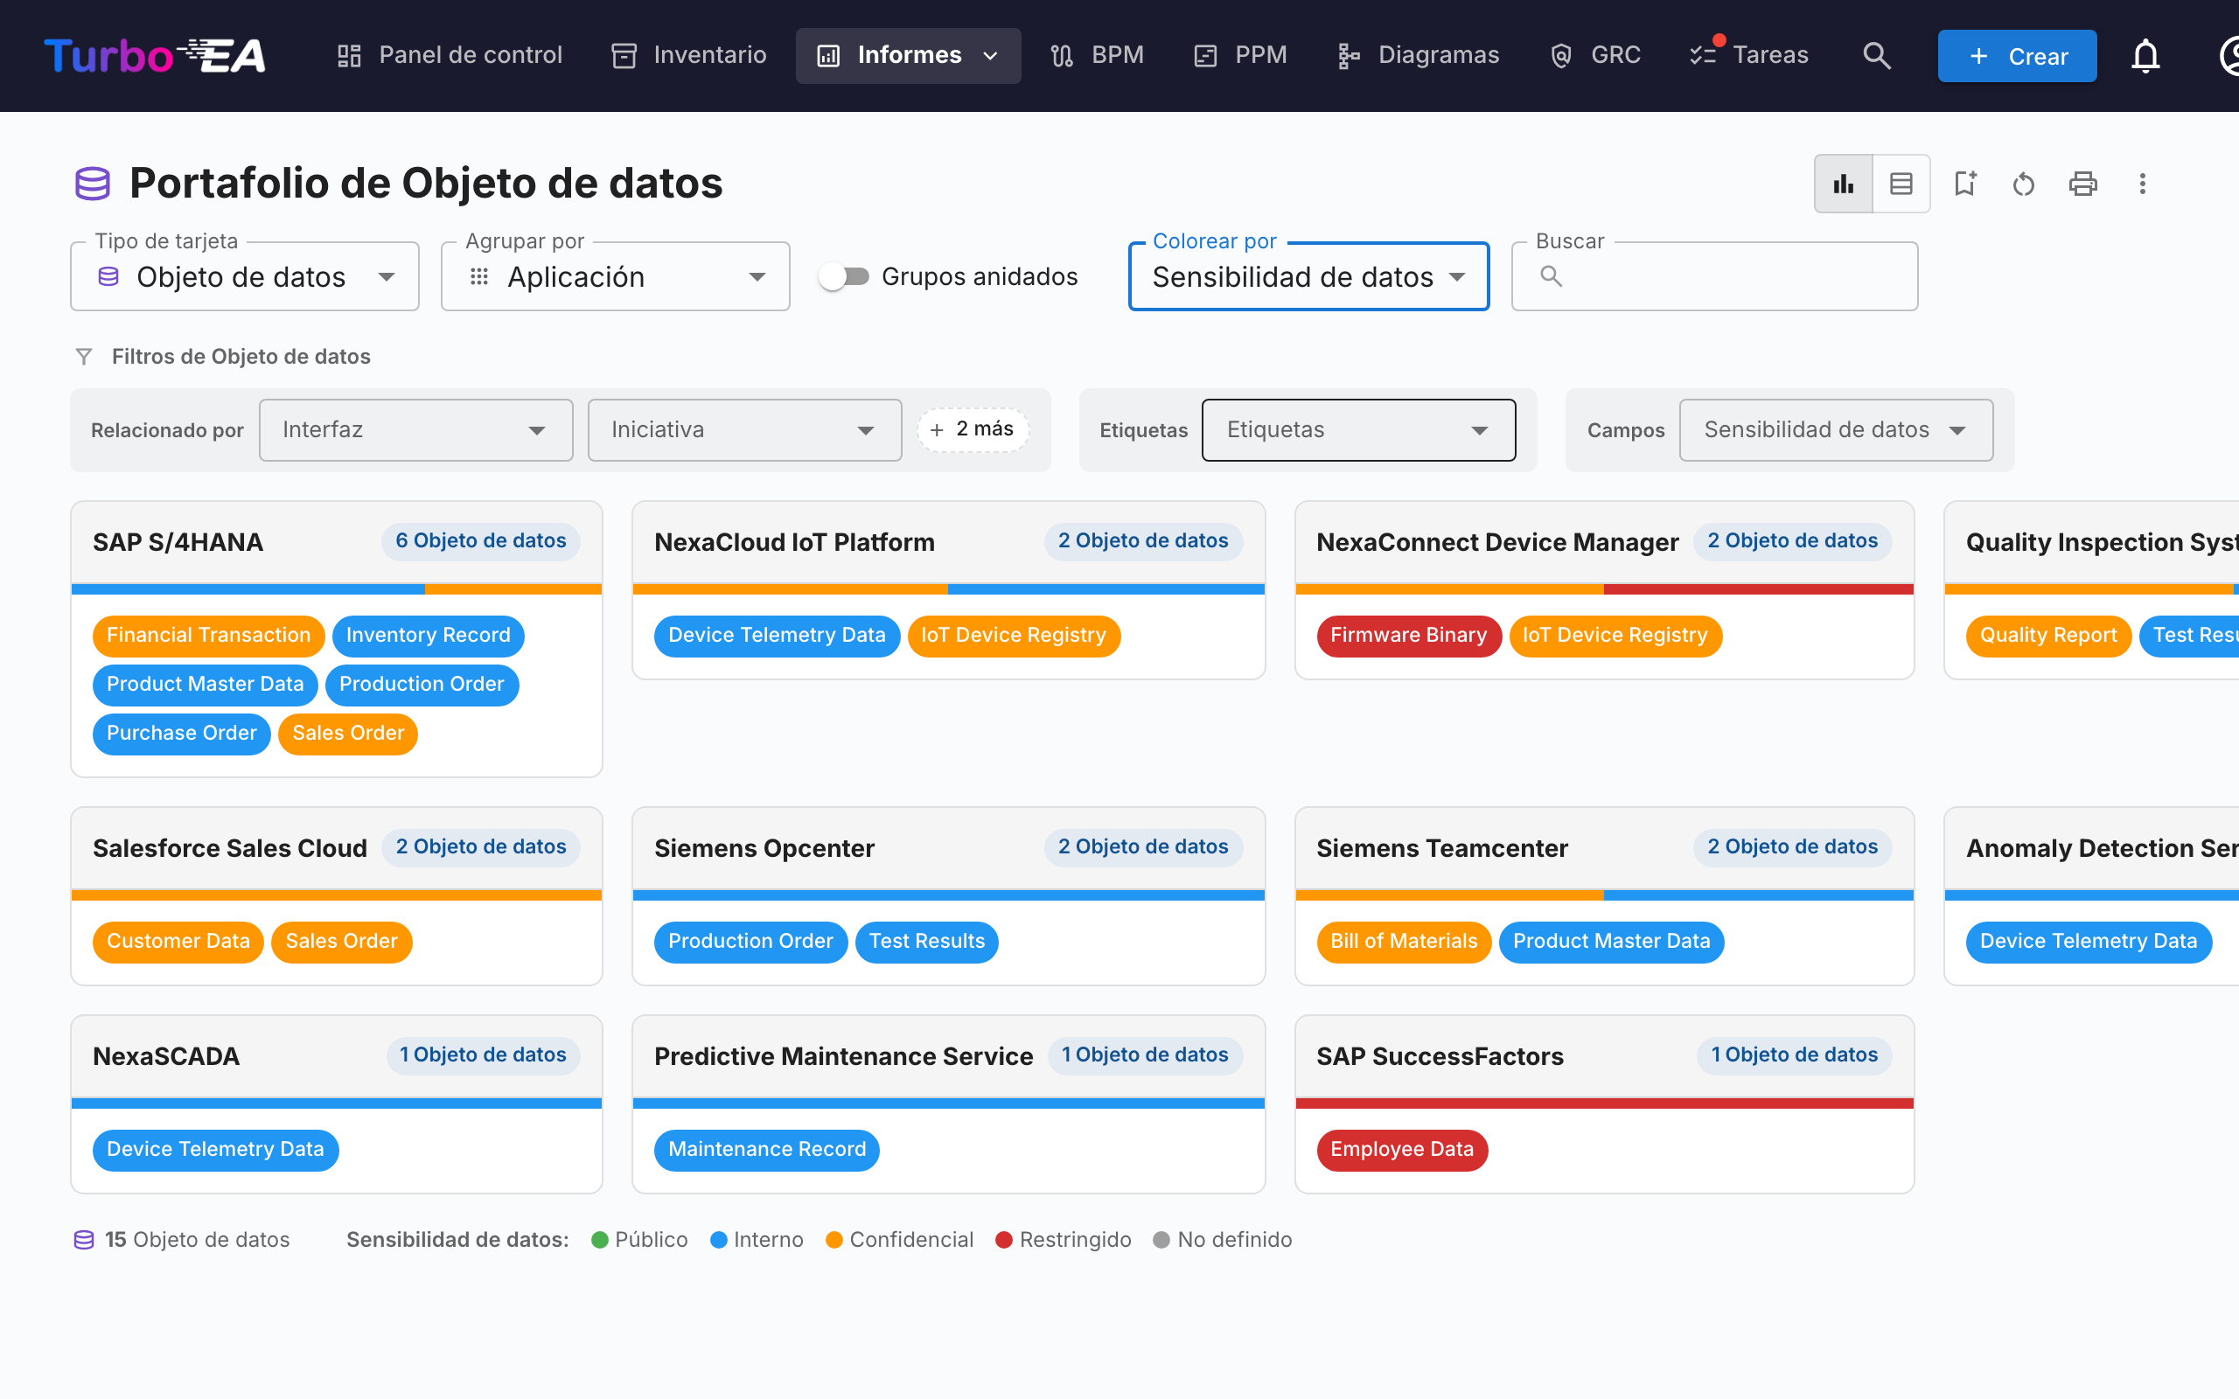
Task: Click the '+ 2 más' chip
Action: pyautogui.click(x=973, y=430)
